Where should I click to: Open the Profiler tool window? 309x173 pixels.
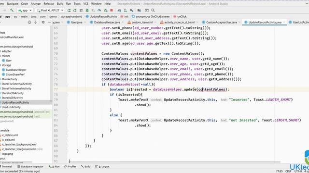tap(70, 167)
